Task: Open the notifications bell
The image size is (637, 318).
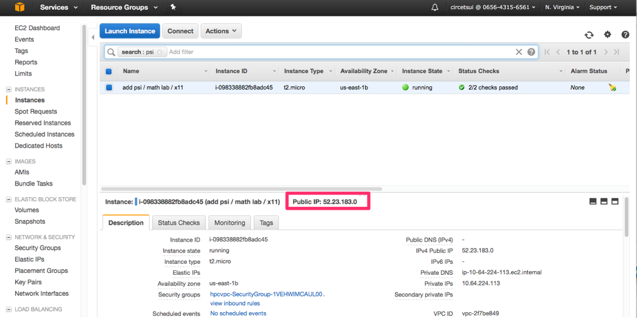Action: [x=435, y=8]
